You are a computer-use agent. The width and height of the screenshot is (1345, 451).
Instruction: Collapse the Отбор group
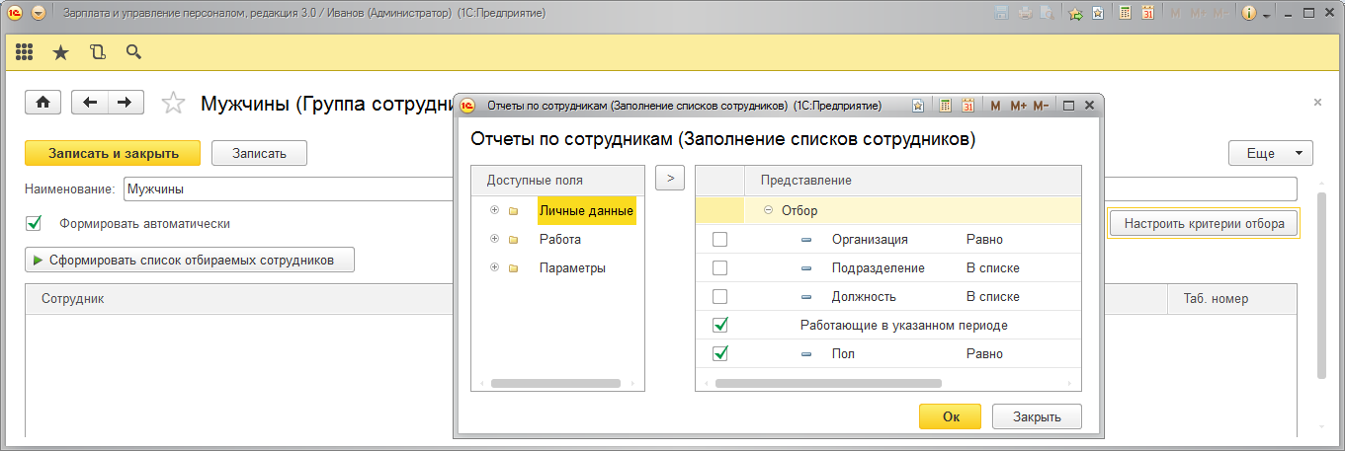[768, 210]
